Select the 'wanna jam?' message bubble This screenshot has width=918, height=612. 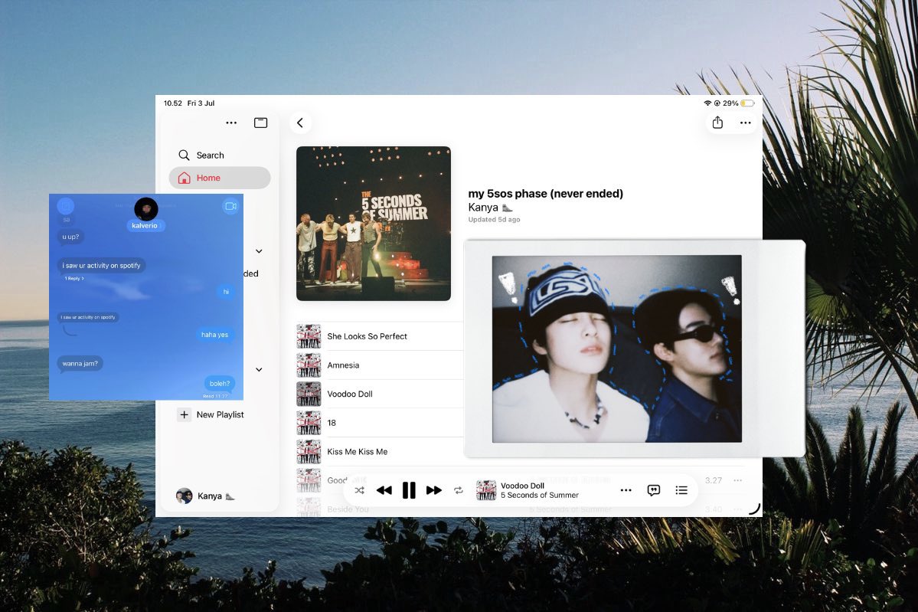pyautogui.click(x=80, y=364)
